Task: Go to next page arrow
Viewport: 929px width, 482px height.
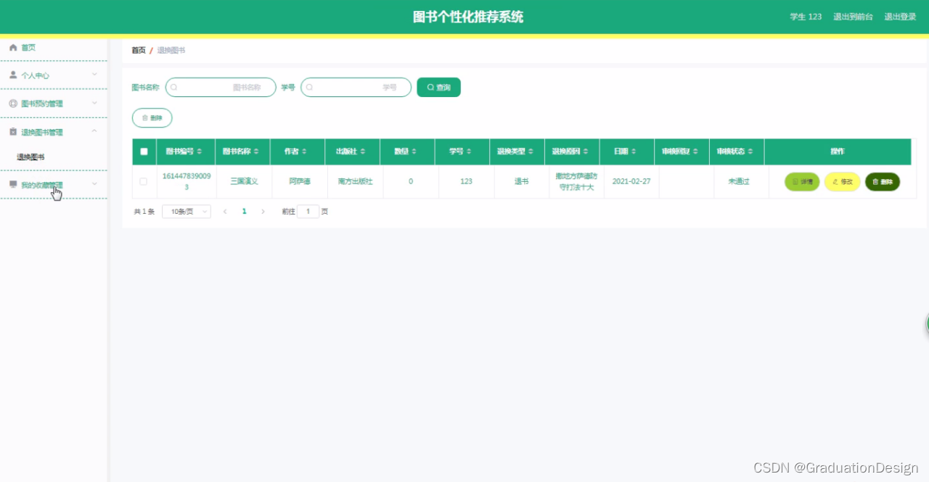Action: pyautogui.click(x=263, y=212)
